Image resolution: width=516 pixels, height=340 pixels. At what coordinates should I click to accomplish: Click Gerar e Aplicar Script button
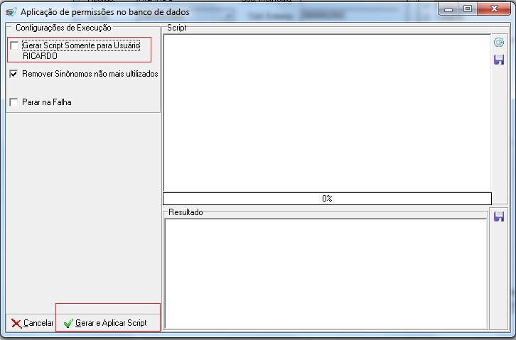105,323
